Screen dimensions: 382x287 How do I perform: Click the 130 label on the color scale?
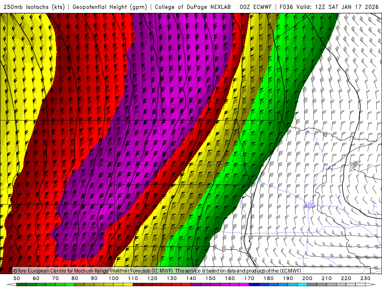click(x=172, y=278)
